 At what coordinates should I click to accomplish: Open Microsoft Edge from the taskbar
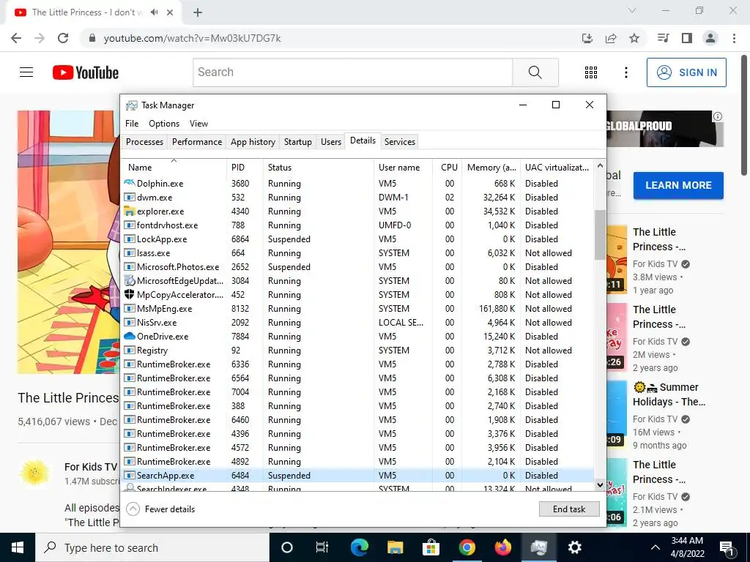[359, 547]
